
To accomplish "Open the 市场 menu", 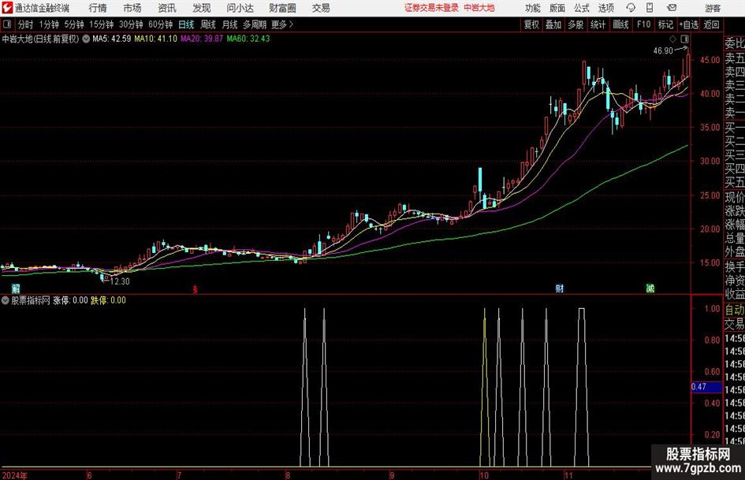I will coord(132,8).
